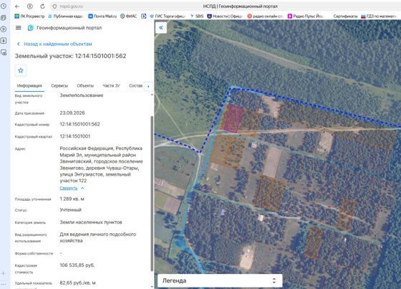Image resolution: width=401 pixels, height=289 pixels.
Task: Click Назад к найденным объектам link
Action: point(58,44)
